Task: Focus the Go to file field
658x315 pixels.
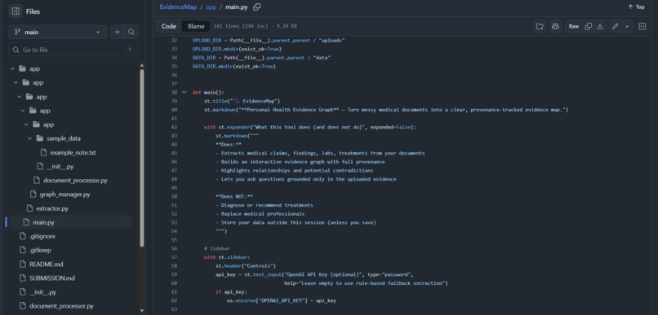Action: coord(73,50)
